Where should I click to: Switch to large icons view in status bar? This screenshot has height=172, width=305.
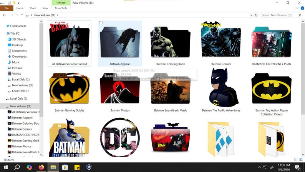click(301, 160)
